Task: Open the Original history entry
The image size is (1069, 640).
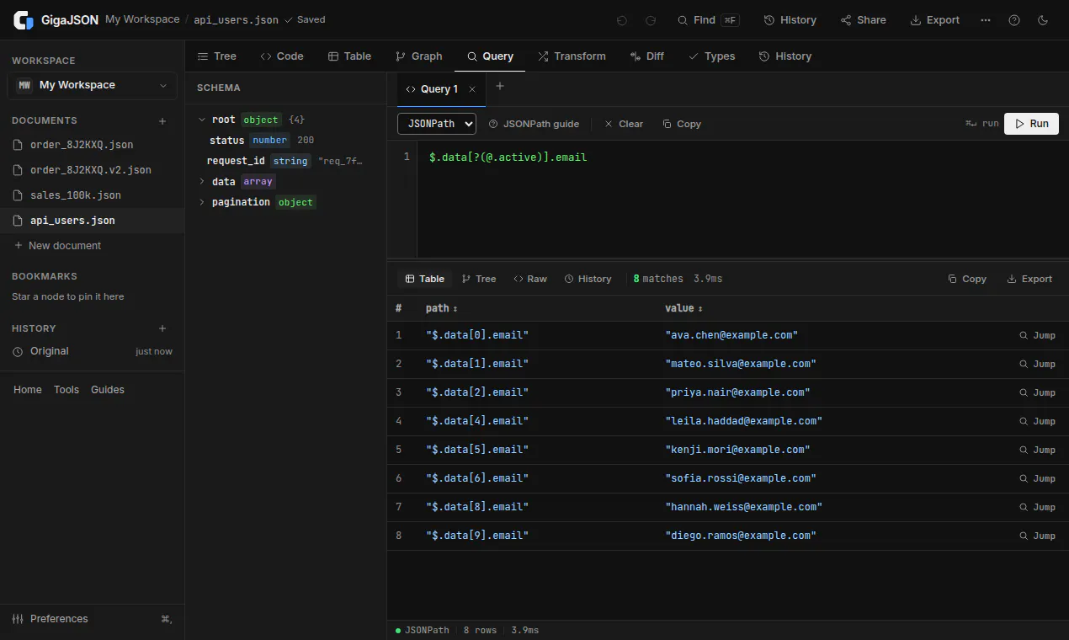Action: tap(93, 351)
